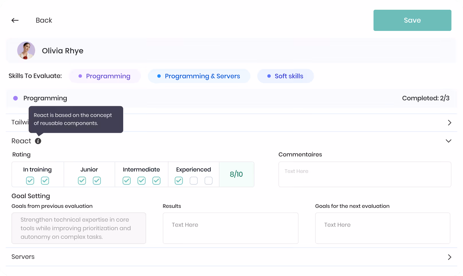
Task: Expand the Servers row chevron
Action: click(450, 257)
